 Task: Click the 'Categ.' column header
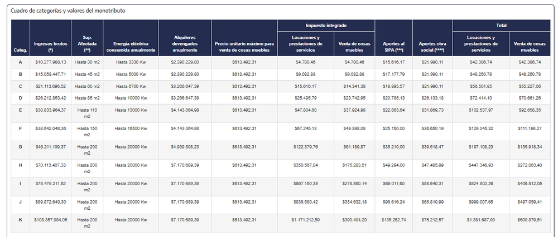click(21, 50)
